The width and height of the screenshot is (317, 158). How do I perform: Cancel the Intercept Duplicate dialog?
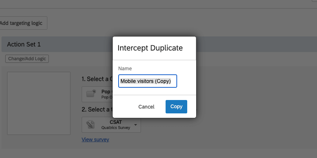point(146,107)
